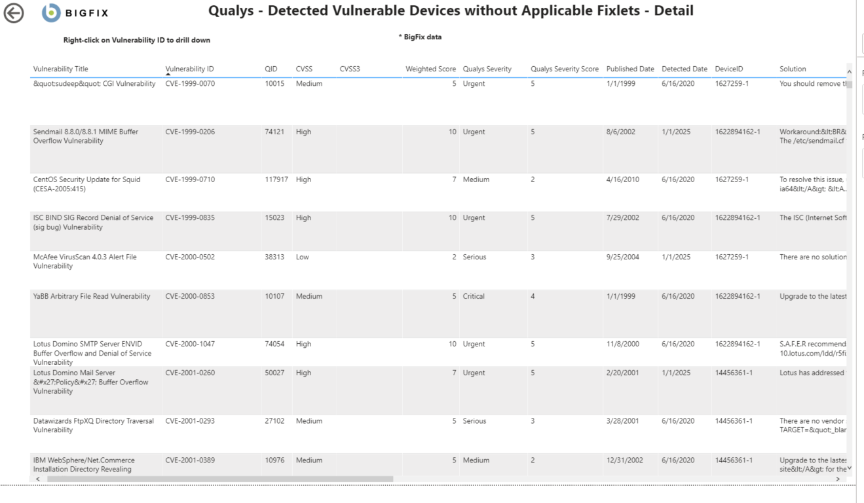The height and width of the screenshot is (503, 864).
Task: Click the CVE-2001-0293 vulnerability ID cell
Action: tap(189, 421)
